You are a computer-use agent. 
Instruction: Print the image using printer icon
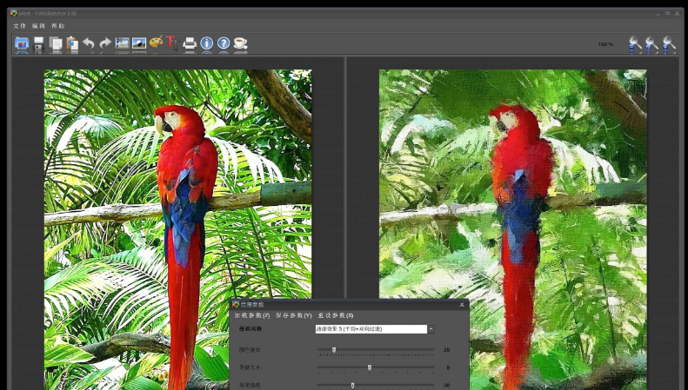(190, 43)
